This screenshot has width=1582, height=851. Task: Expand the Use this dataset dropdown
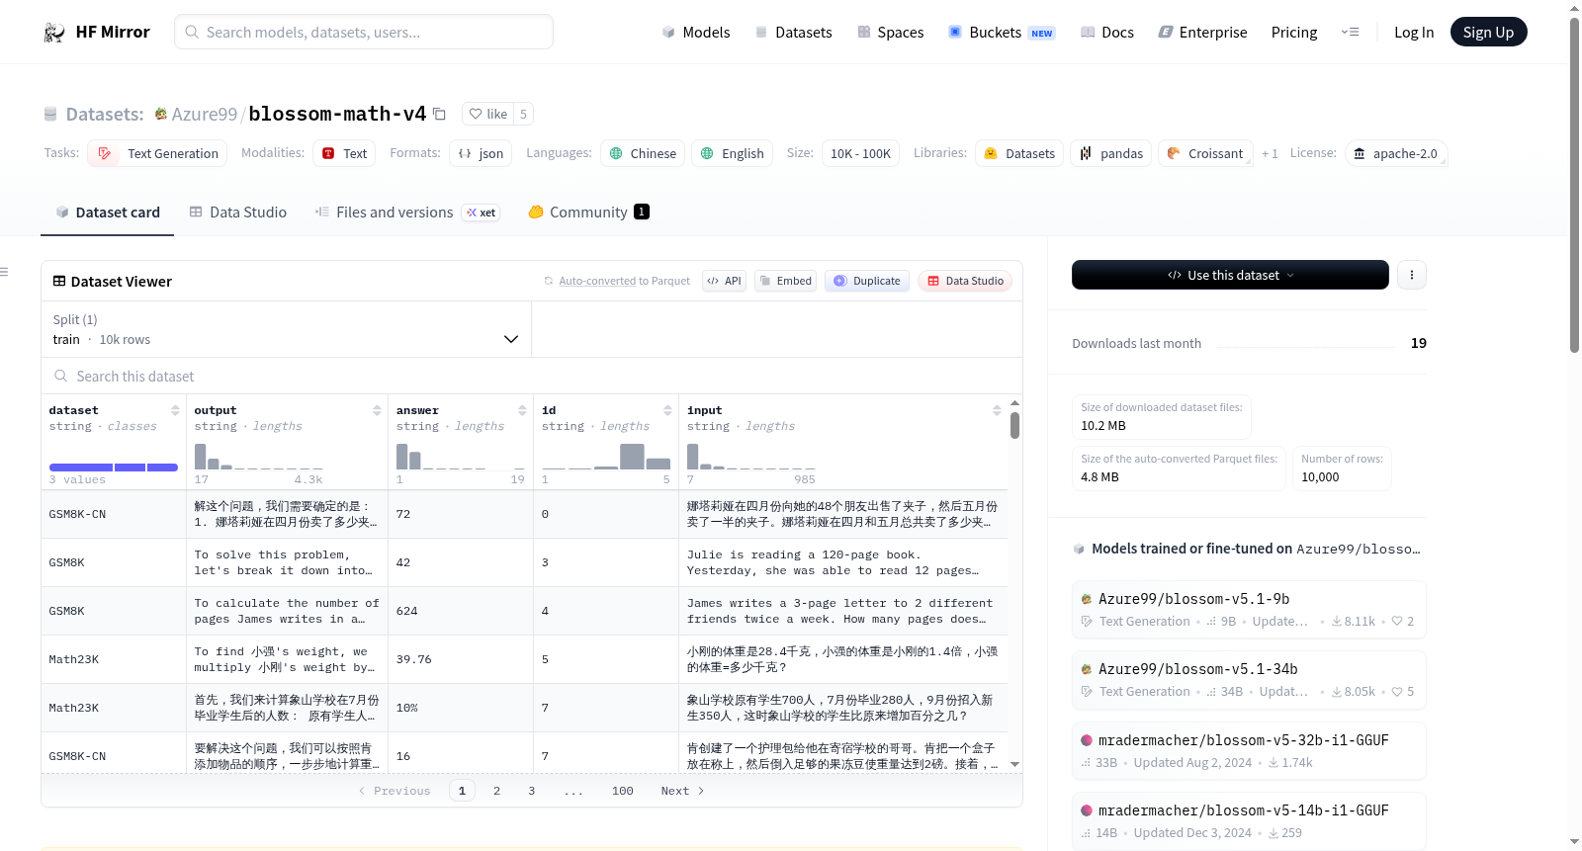tap(1230, 275)
